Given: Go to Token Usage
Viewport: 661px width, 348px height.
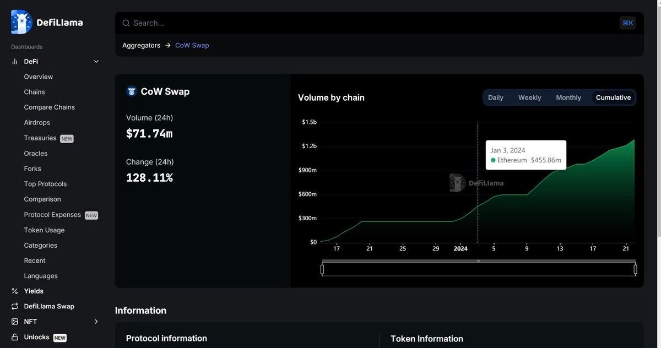Looking at the screenshot, I should tap(44, 230).
